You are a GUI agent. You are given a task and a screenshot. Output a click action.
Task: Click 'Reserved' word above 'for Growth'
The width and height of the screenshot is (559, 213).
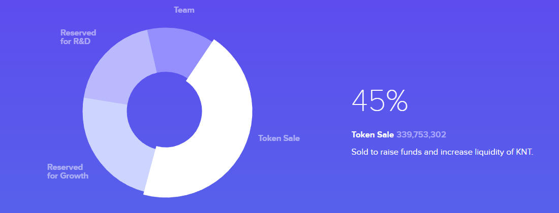coord(65,167)
